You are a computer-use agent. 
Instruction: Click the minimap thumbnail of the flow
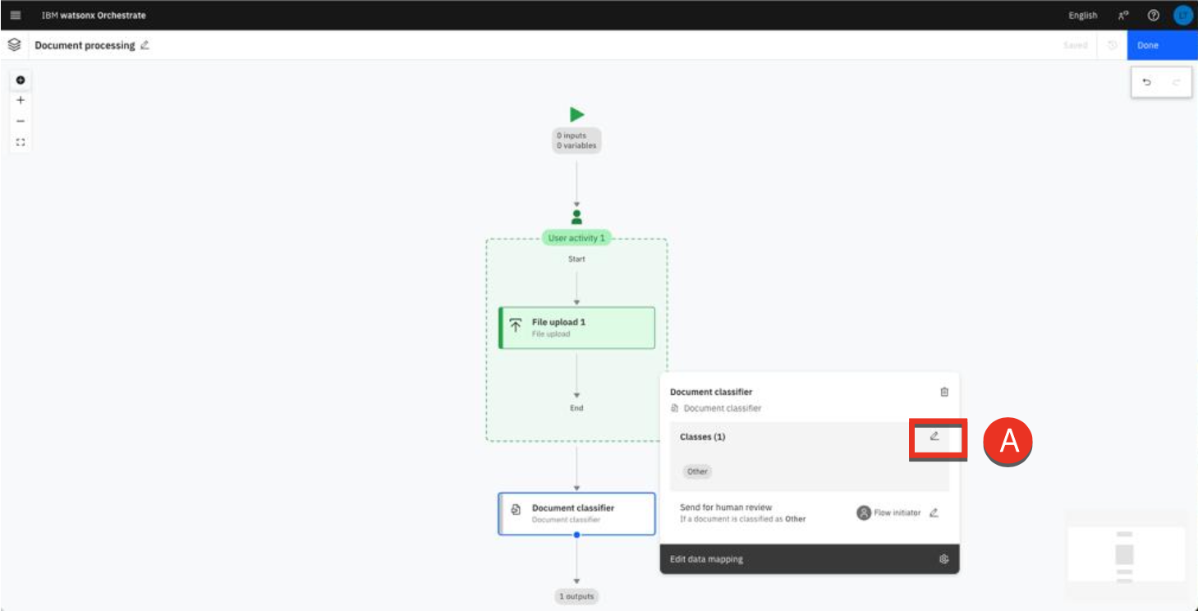[x=1125, y=554]
